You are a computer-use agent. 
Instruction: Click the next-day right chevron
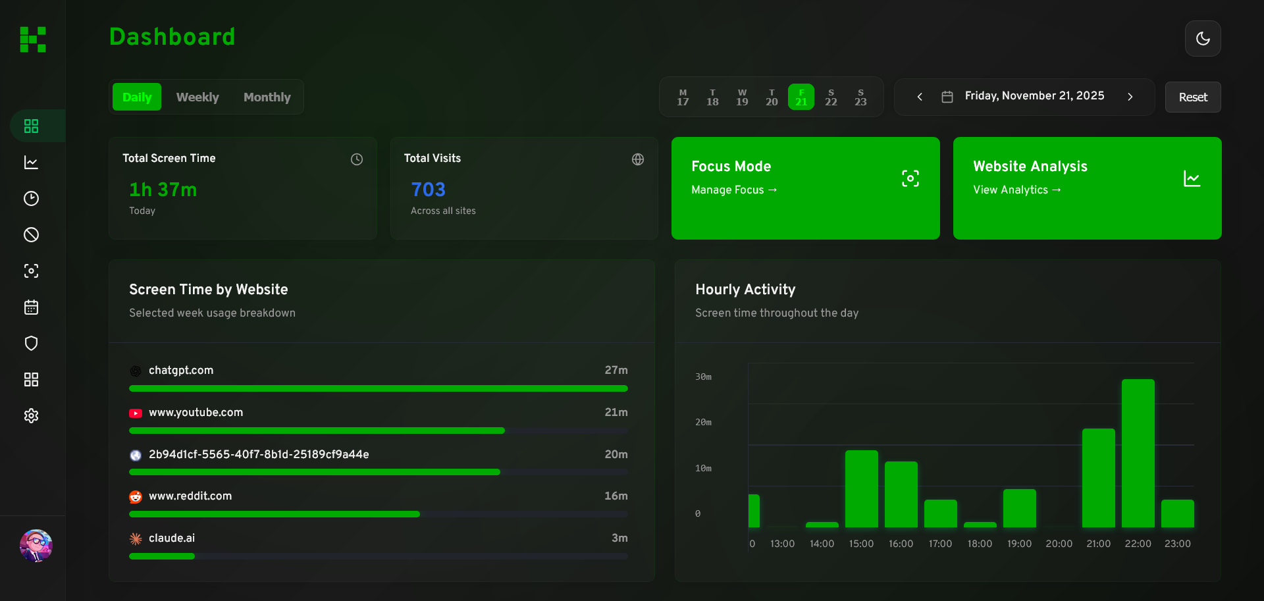coord(1130,96)
